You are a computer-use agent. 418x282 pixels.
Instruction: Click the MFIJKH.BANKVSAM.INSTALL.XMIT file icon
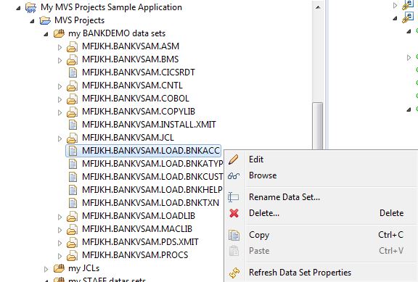73,125
